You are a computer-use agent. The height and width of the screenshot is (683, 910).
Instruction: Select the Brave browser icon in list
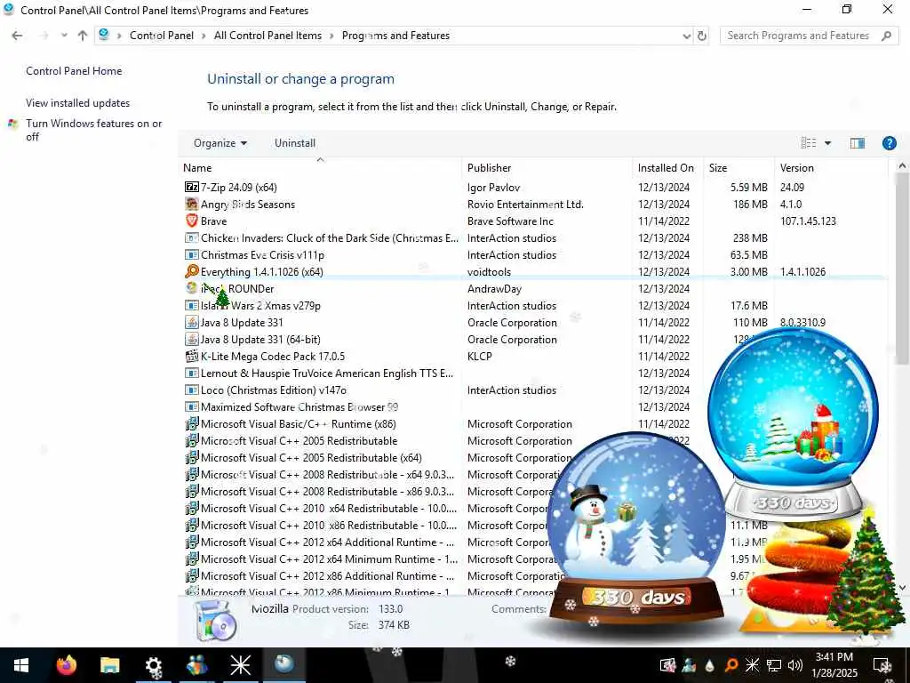tap(192, 221)
